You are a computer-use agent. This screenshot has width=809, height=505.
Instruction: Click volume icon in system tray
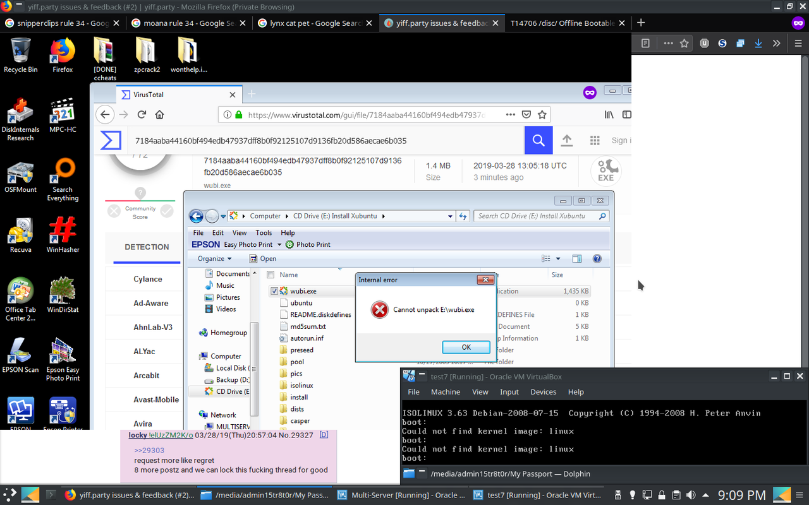point(691,495)
